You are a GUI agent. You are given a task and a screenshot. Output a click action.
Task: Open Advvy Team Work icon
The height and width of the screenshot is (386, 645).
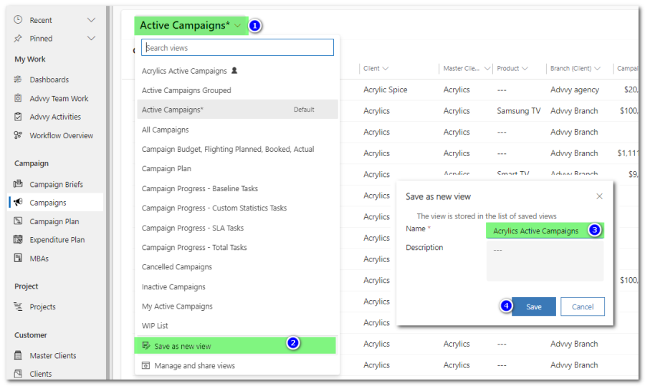(x=18, y=98)
